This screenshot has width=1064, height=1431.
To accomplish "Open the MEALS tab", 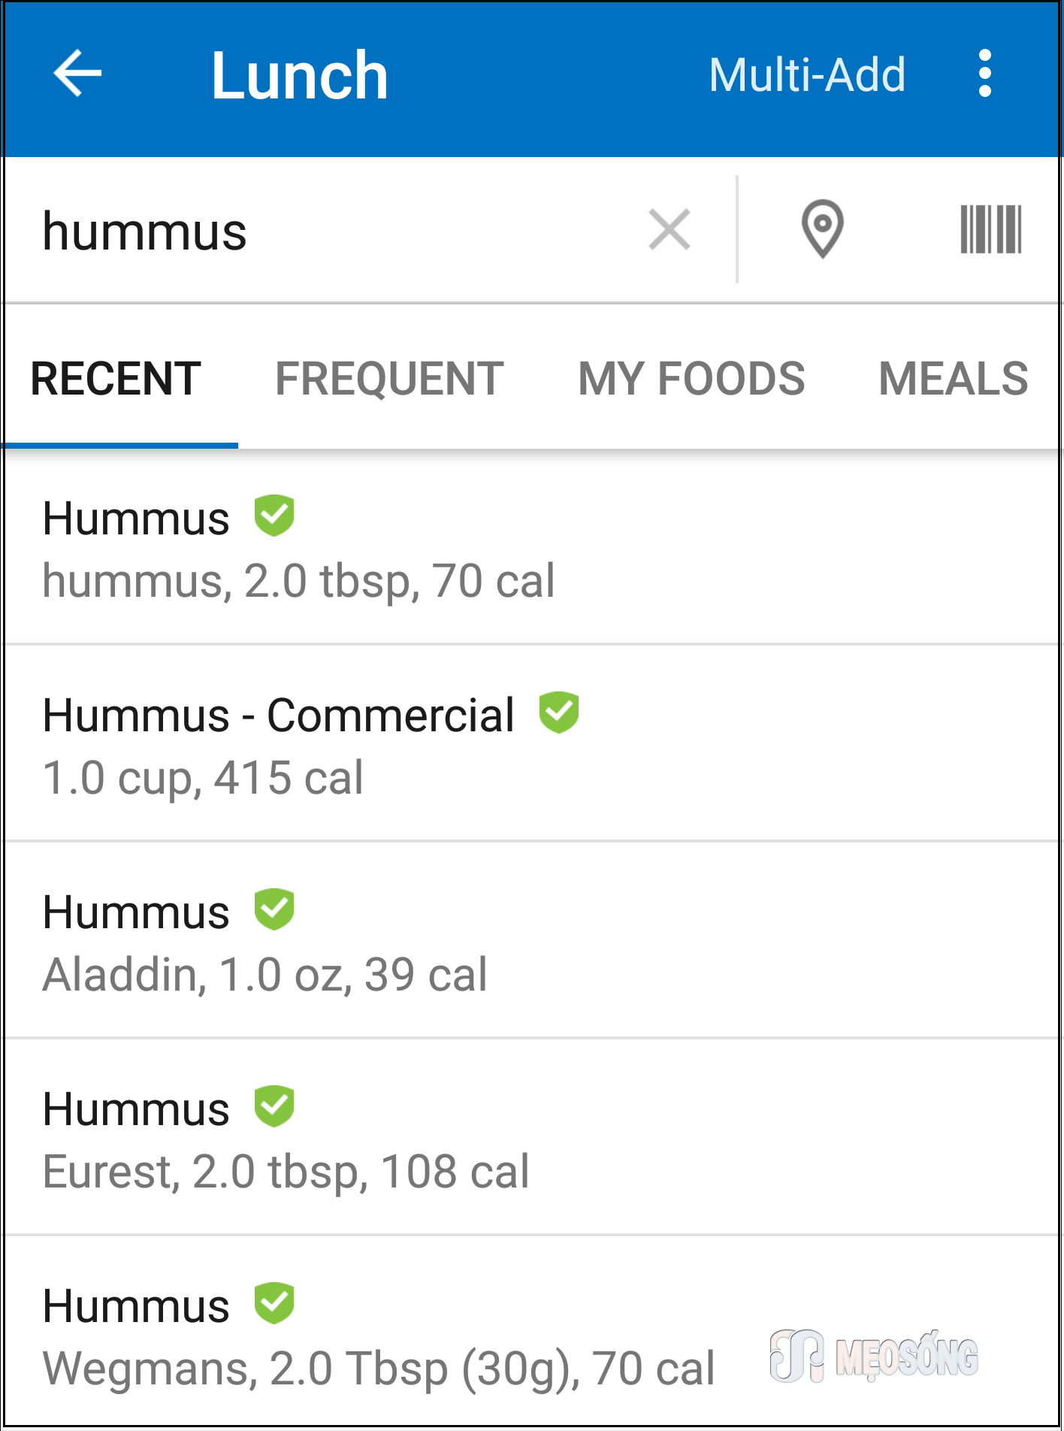I will (x=953, y=379).
